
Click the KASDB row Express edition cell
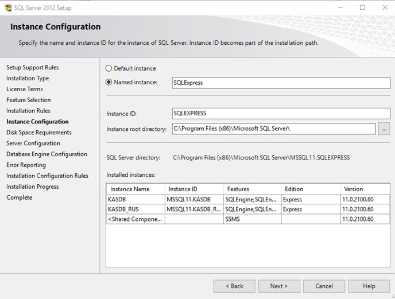[x=311, y=199]
